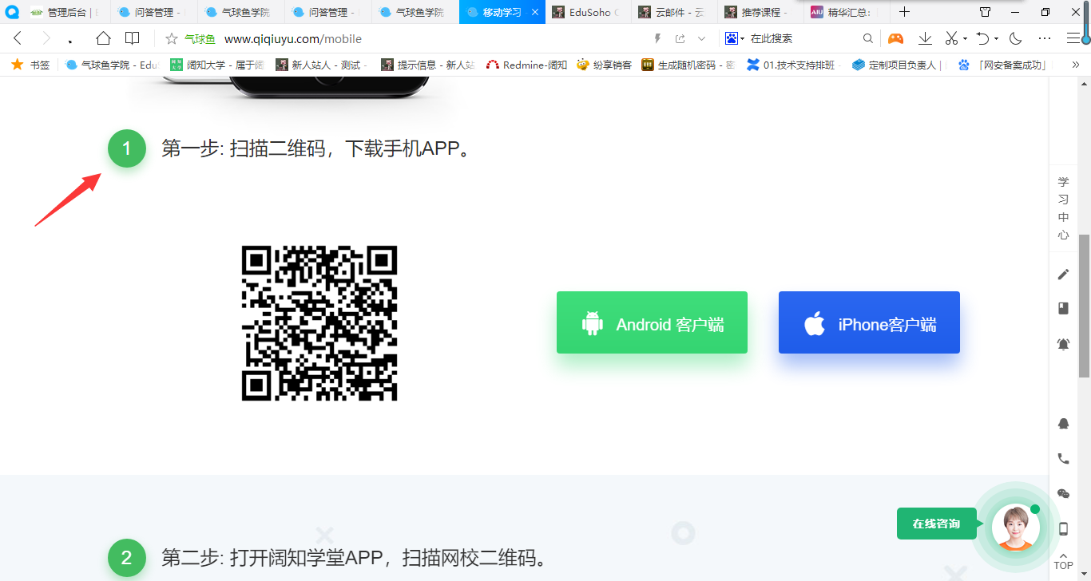Open the Redmine-阔知 bookmark
The image size is (1091, 581).
tap(527, 65)
